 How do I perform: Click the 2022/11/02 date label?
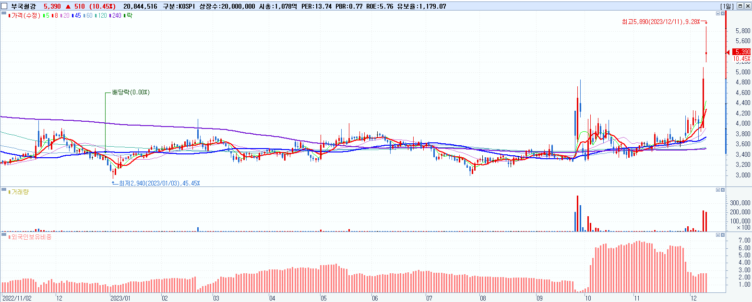17,298
